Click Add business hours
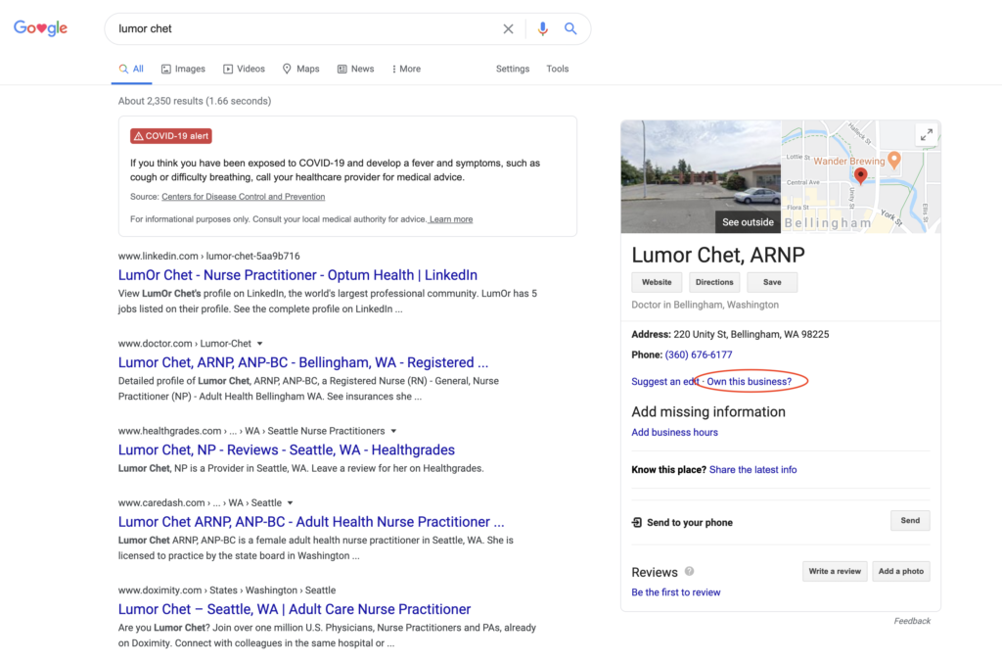Viewport: 1002px width, 662px height. coord(675,433)
